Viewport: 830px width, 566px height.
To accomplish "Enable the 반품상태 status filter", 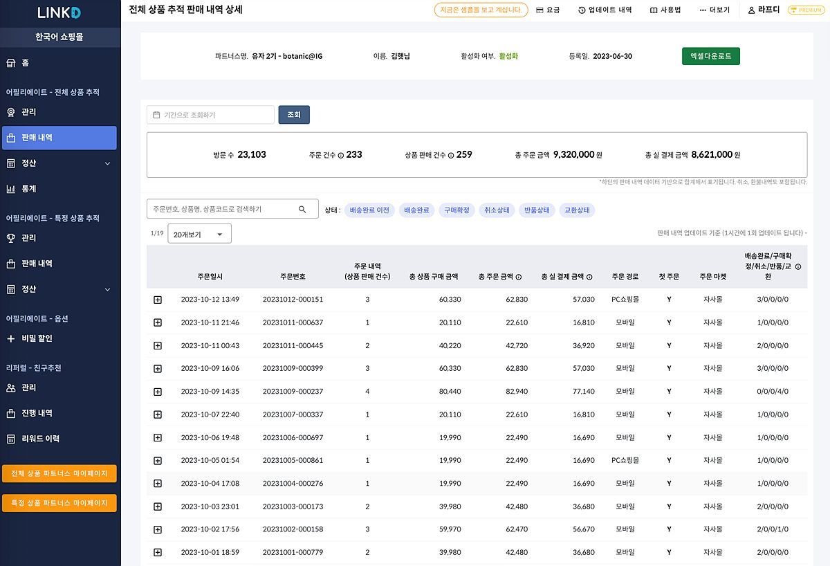I will [x=537, y=210].
